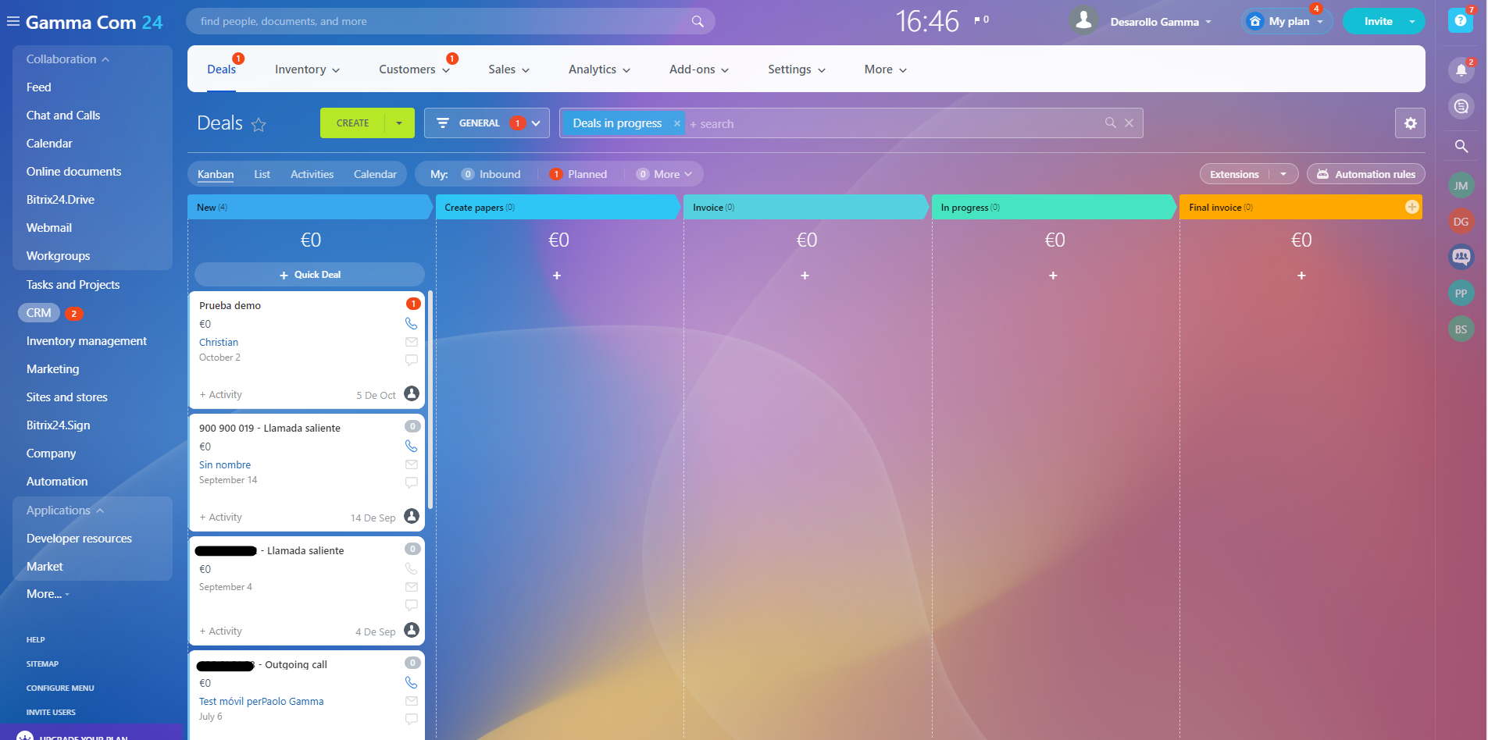The width and height of the screenshot is (1488, 740).
Task: Remove the Deals in progress filter chip
Action: click(x=677, y=123)
